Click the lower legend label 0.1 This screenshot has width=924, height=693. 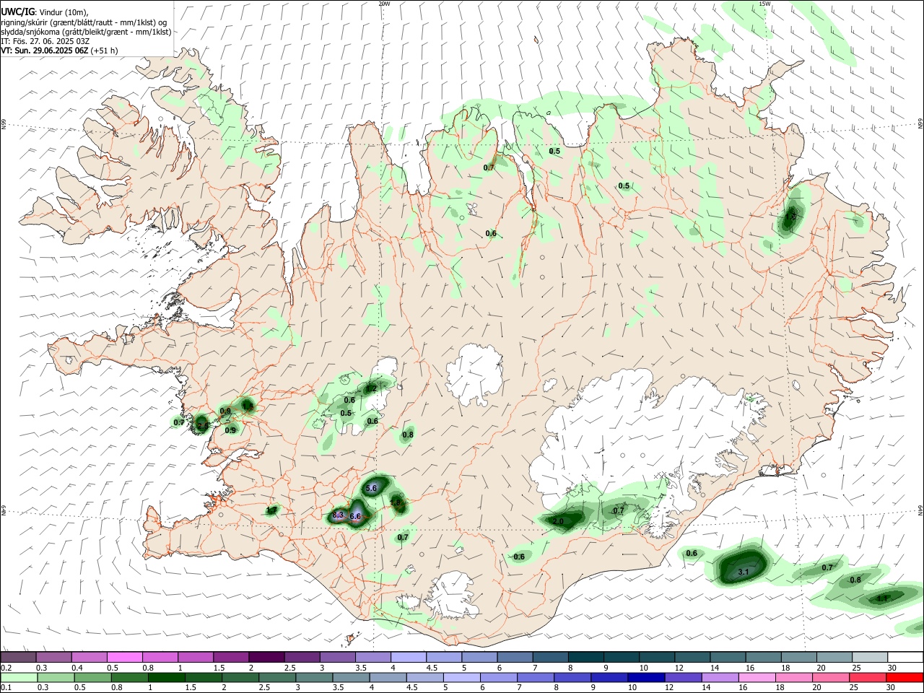pos(5,688)
